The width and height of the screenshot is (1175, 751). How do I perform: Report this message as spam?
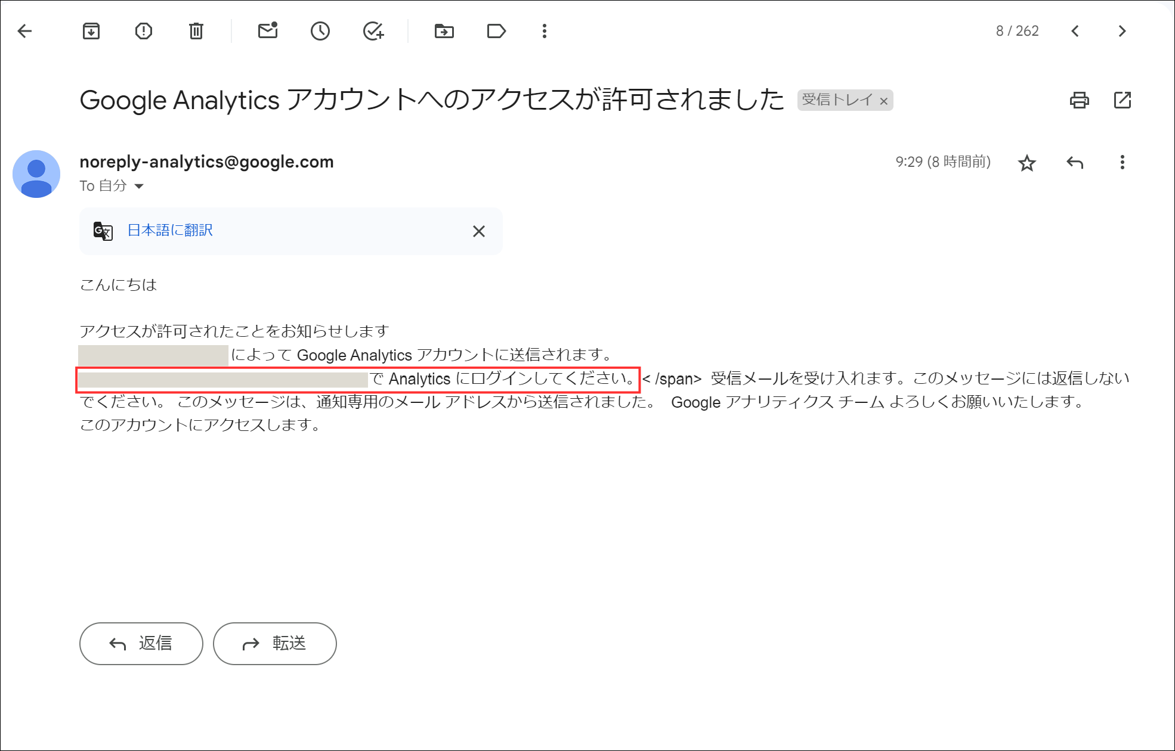pyautogui.click(x=144, y=31)
